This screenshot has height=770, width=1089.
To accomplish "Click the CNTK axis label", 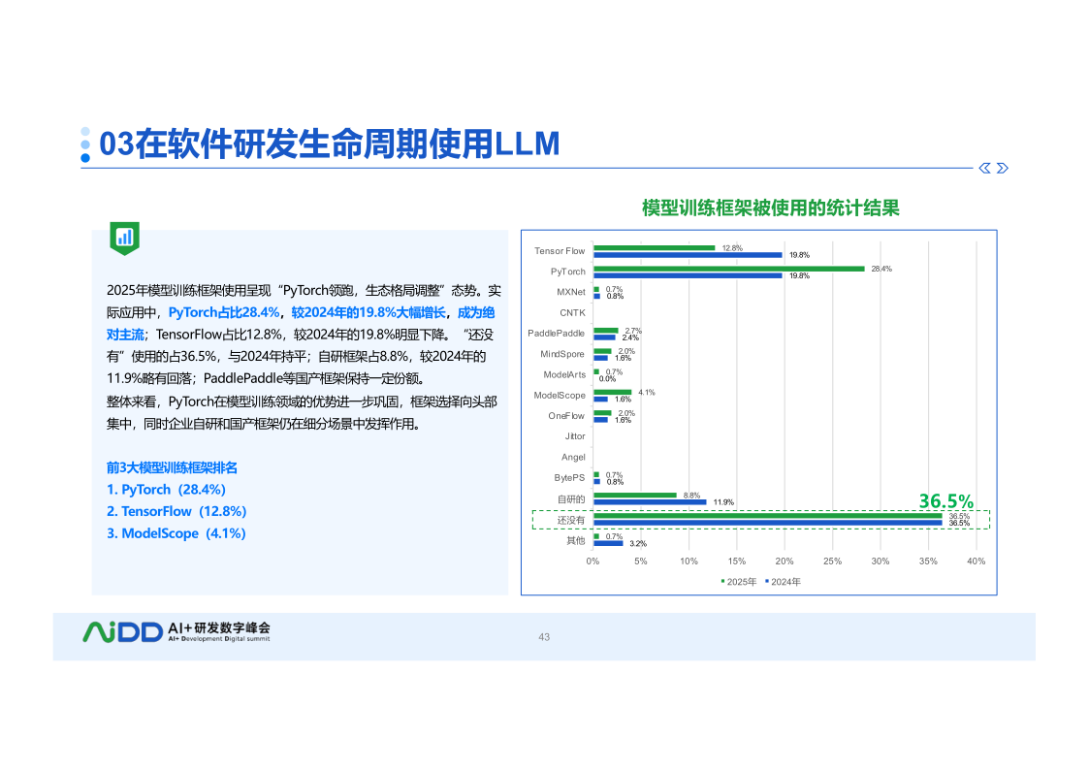I will (572, 312).
